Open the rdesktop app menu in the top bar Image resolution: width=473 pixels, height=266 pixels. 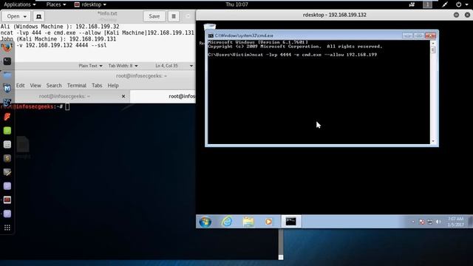coord(90,4)
